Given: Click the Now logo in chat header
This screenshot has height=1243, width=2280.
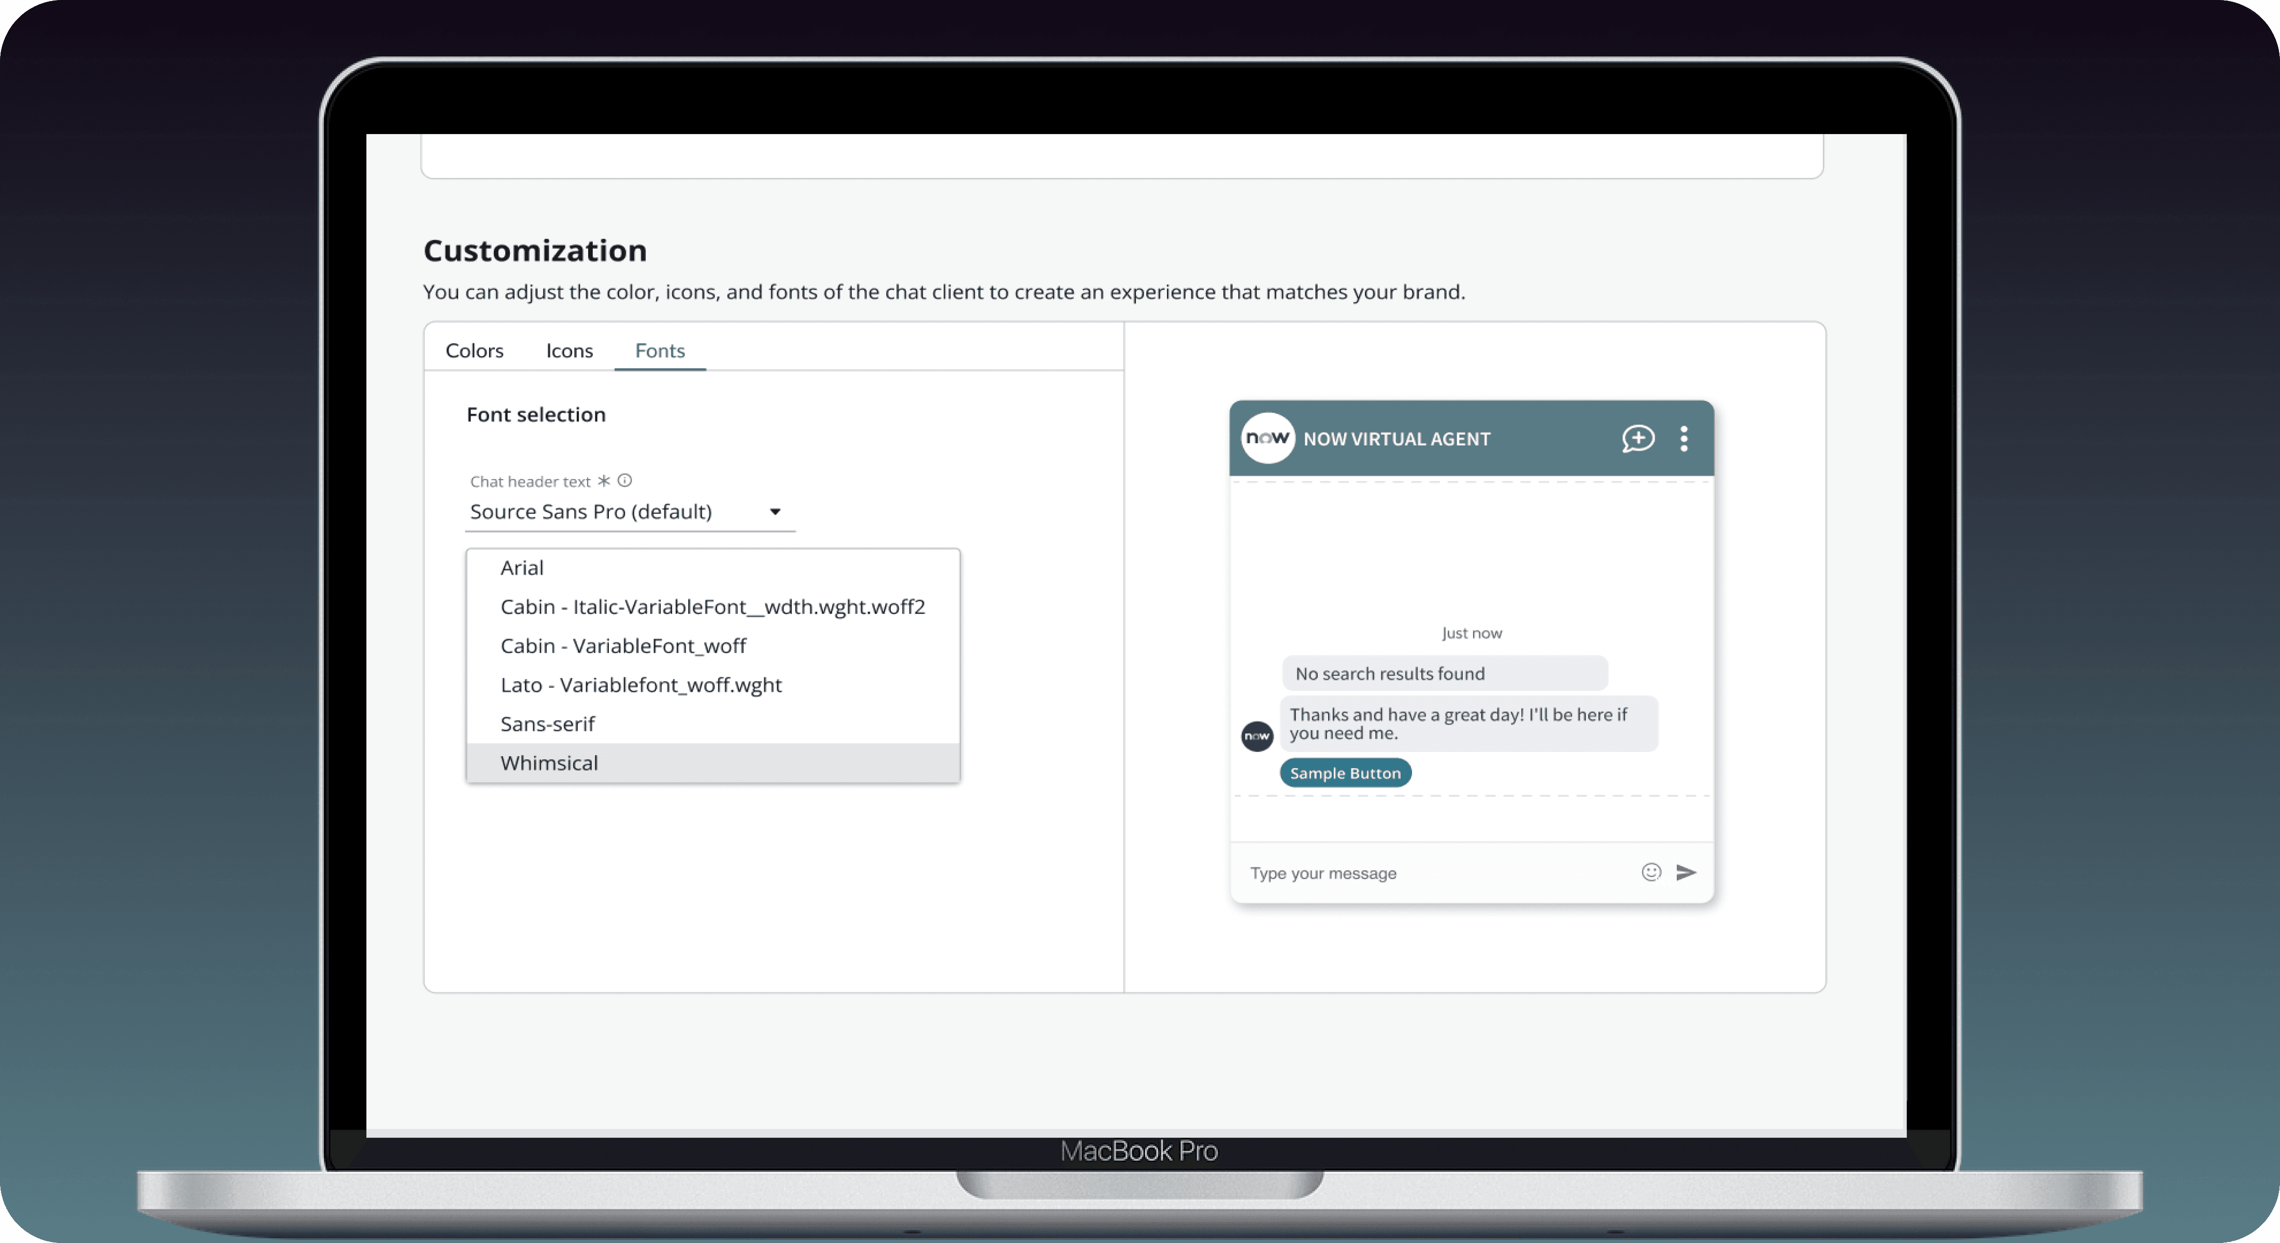Looking at the screenshot, I should click(x=1267, y=438).
